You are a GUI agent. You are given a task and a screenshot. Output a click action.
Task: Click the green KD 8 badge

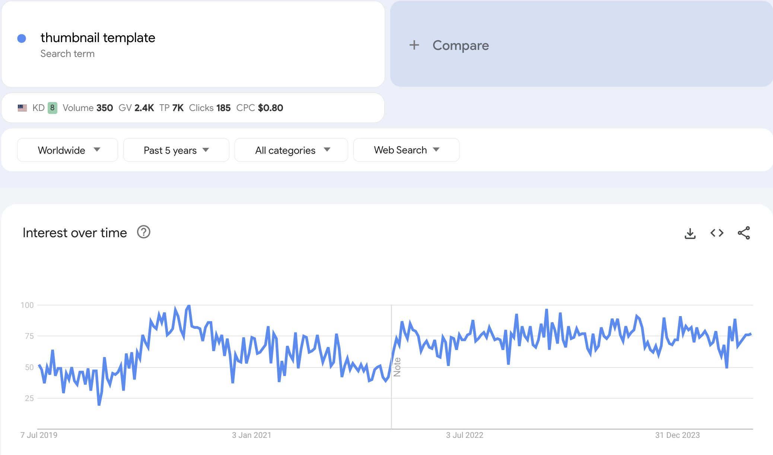tap(53, 108)
